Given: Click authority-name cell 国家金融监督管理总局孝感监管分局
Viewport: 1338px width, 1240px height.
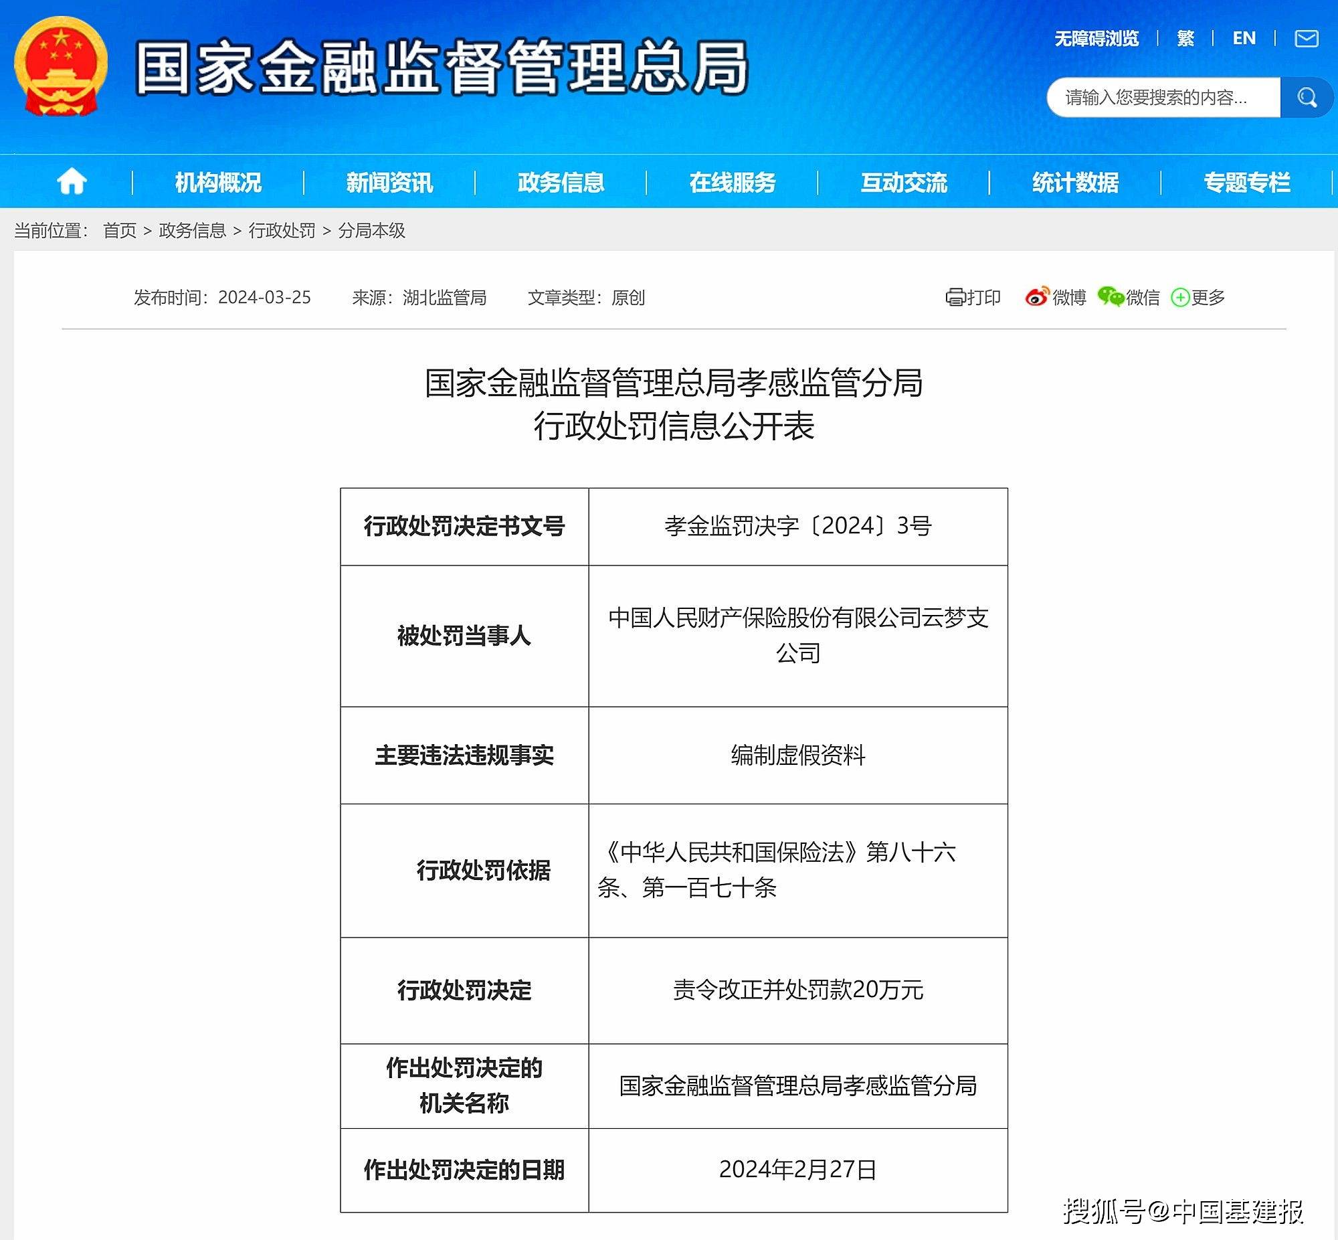Looking at the screenshot, I should click(x=798, y=1085).
